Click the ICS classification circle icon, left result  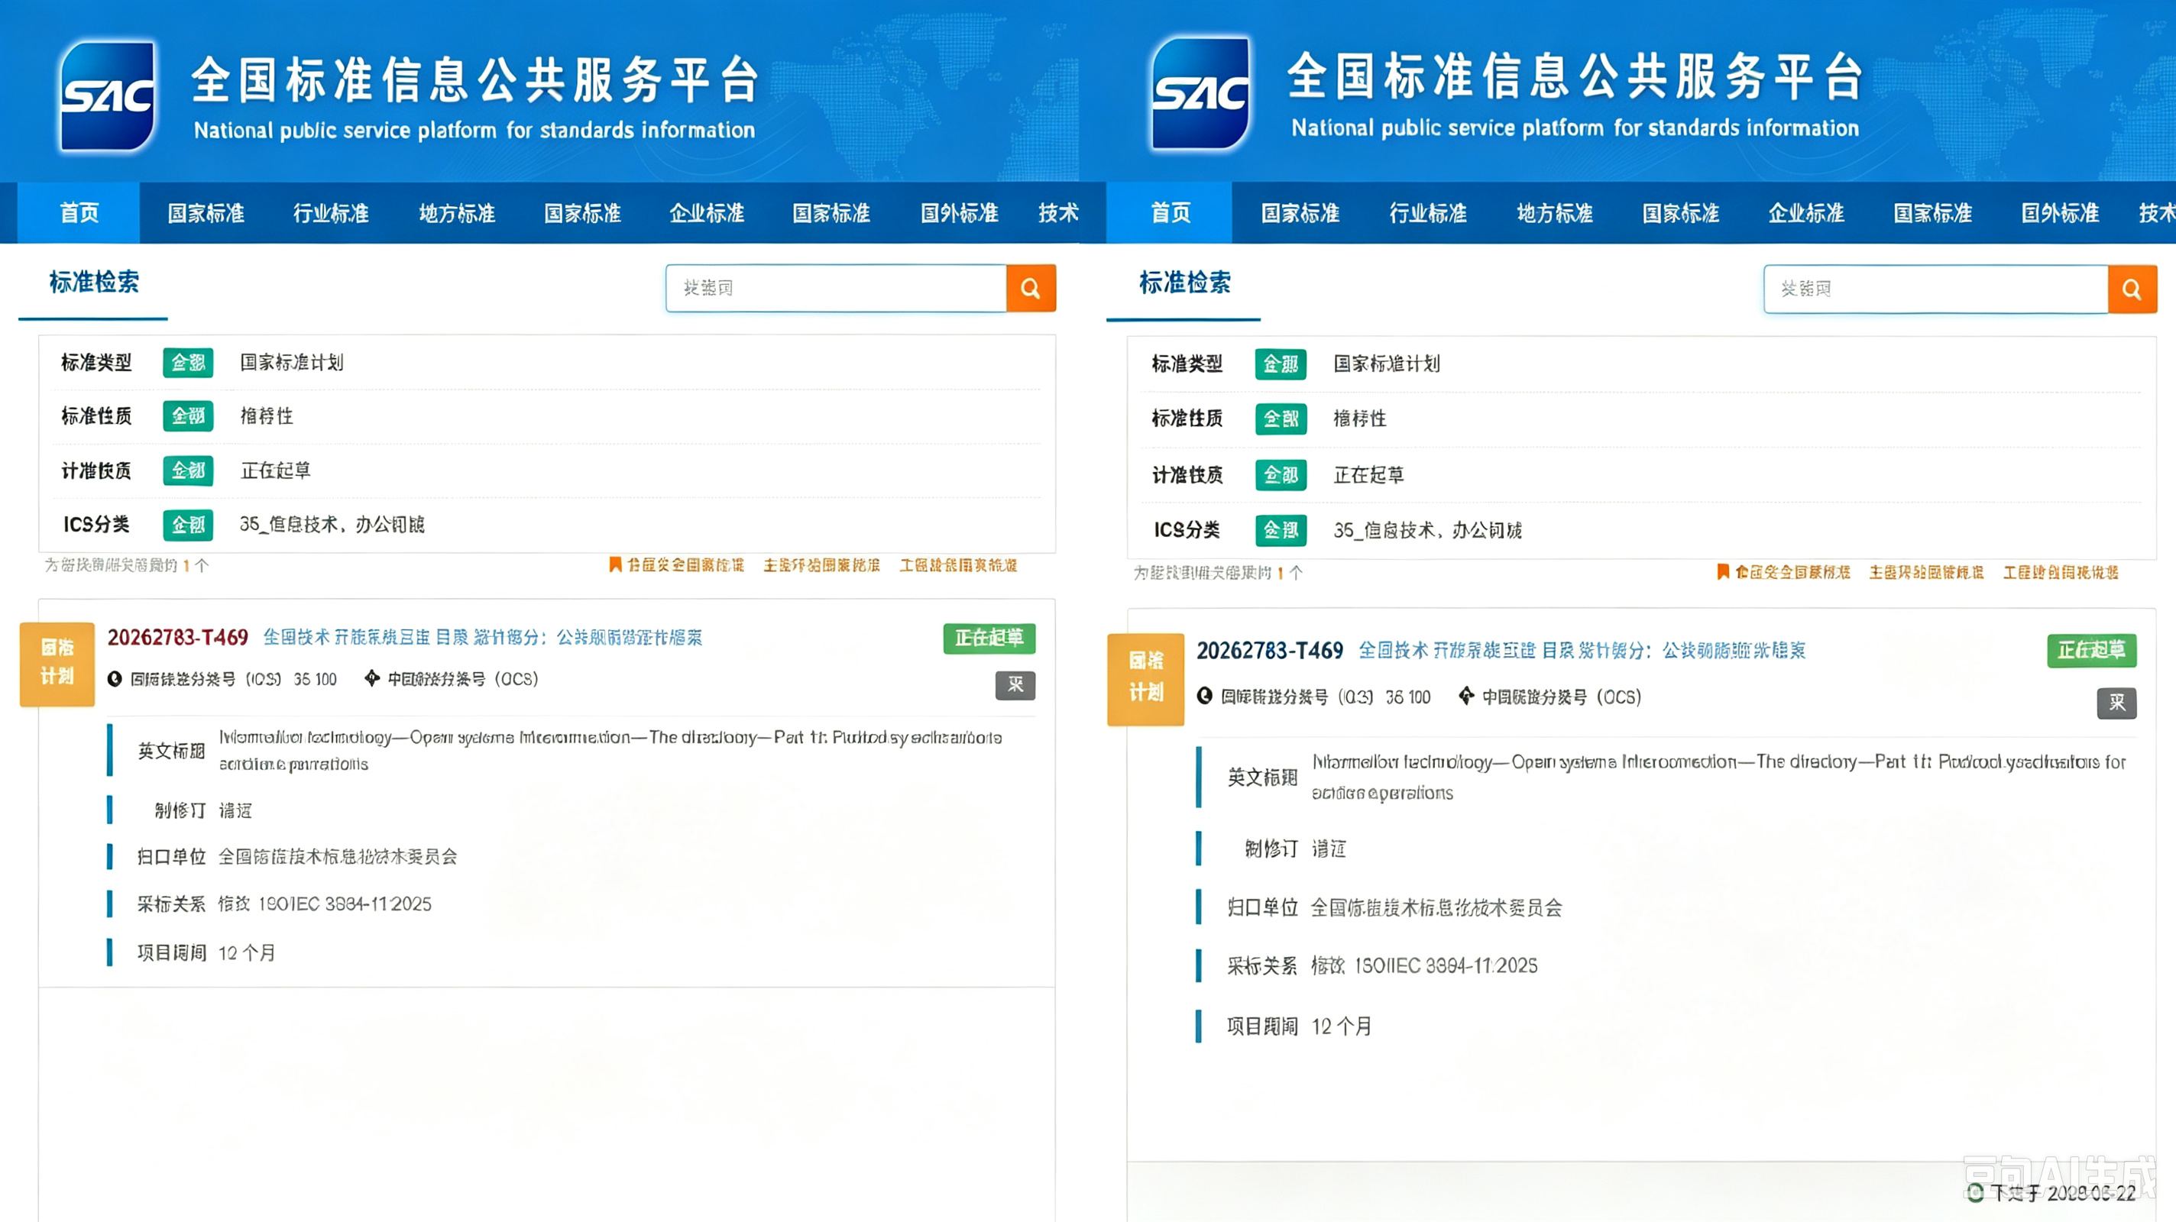click(x=115, y=679)
